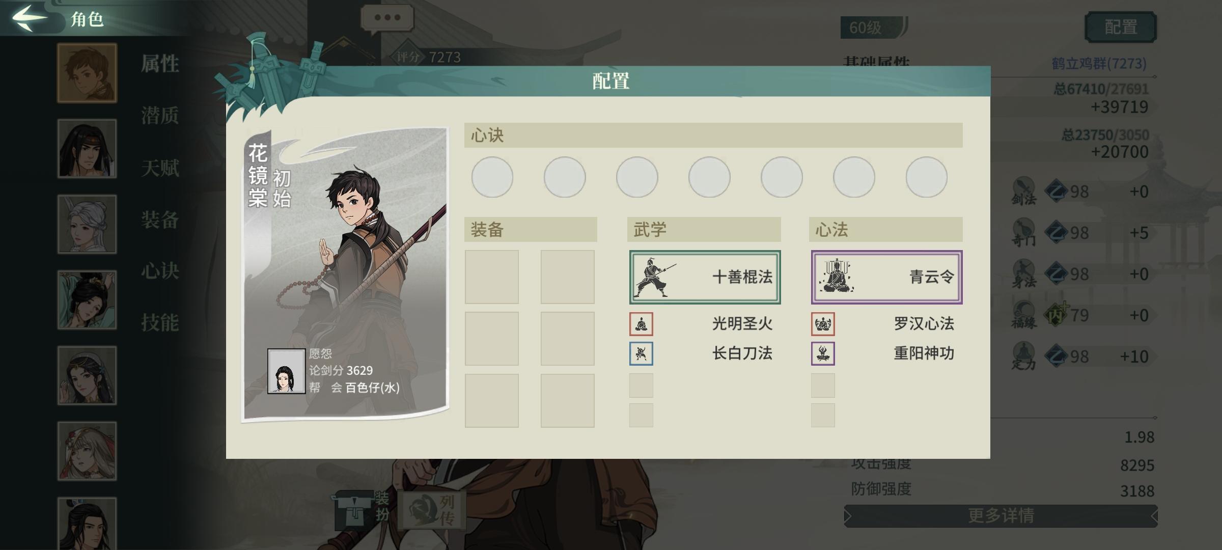
Task: Select the first empty 装备 slot
Action: [x=492, y=277]
